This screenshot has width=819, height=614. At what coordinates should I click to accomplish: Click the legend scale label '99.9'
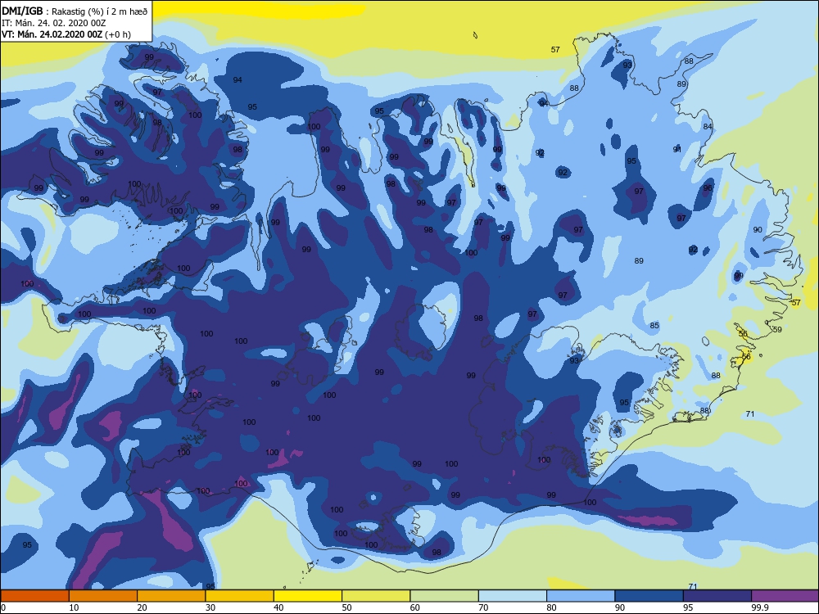click(x=759, y=607)
